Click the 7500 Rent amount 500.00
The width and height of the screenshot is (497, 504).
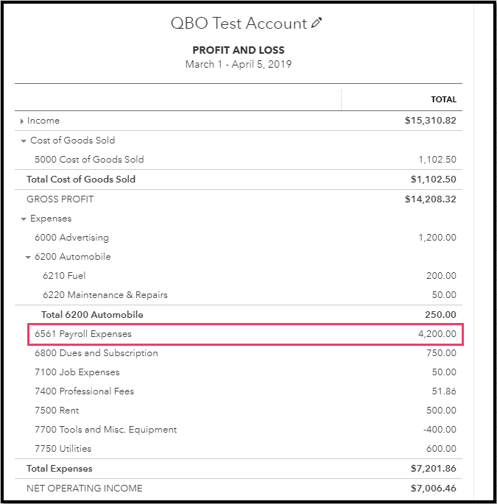pos(441,411)
